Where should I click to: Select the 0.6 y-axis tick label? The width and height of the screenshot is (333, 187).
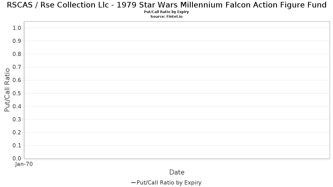[17, 80]
